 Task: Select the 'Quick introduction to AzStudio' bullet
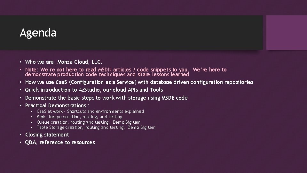point(94,90)
